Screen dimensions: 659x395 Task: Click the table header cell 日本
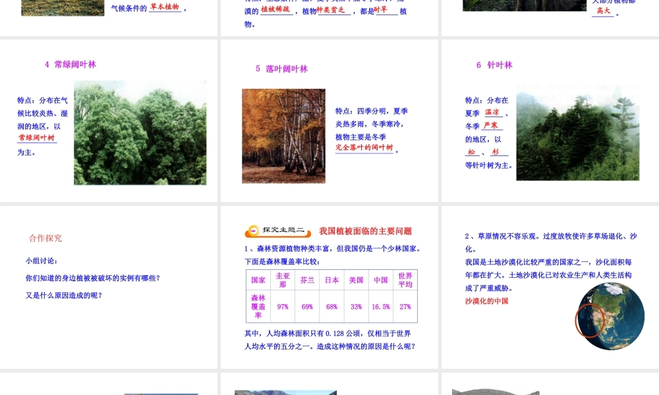click(x=331, y=280)
